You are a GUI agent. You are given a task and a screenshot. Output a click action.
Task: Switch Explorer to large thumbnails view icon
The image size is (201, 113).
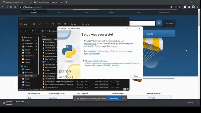click(x=128, y=89)
